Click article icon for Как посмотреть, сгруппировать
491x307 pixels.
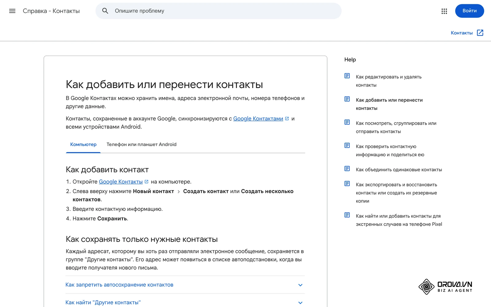click(x=347, y=122)
